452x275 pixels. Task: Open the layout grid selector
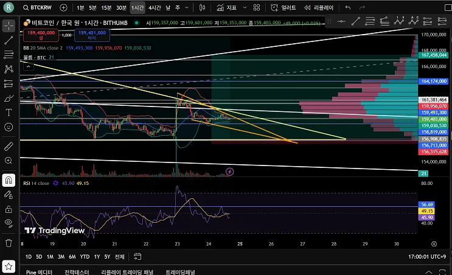[257, 8]
